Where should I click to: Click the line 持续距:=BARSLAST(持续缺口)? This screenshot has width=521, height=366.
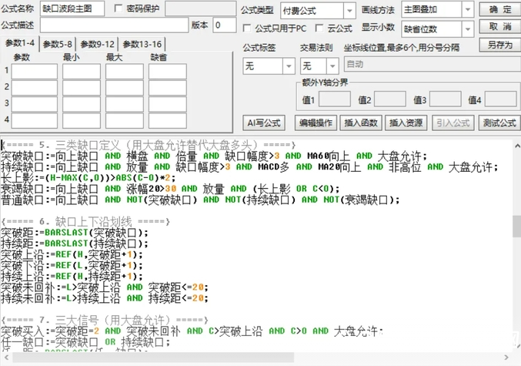[75, 243]
